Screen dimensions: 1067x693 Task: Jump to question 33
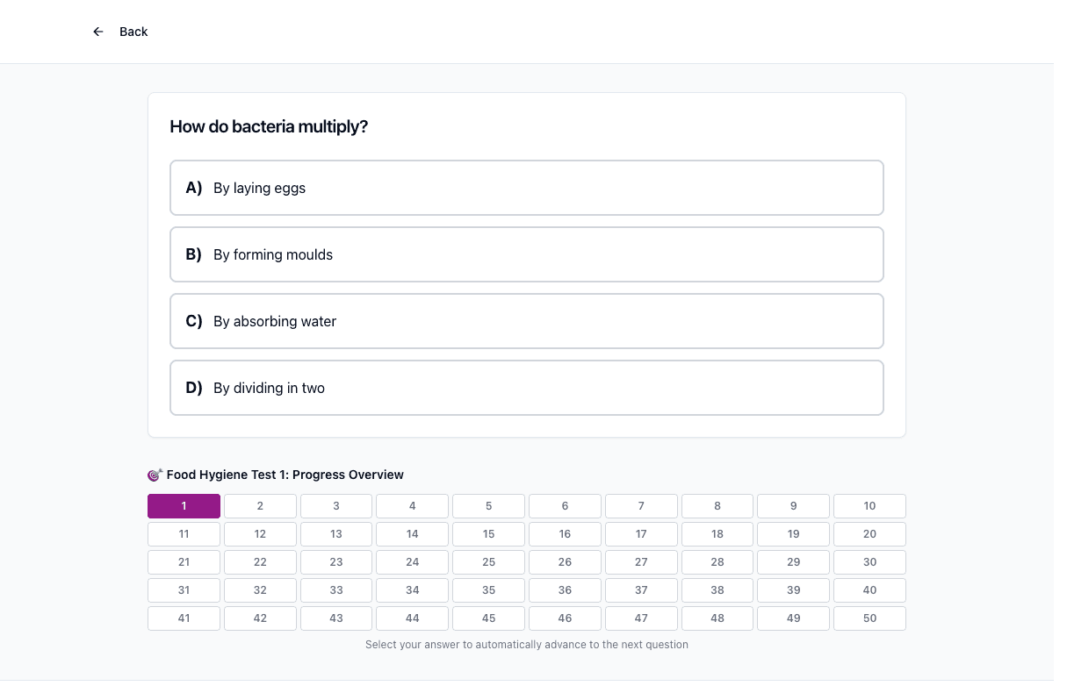tap(336, 590)
